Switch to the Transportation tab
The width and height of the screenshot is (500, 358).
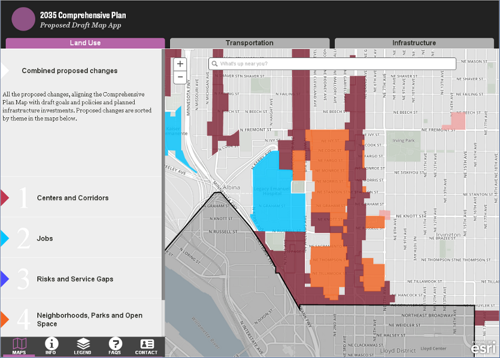[249, 43]
